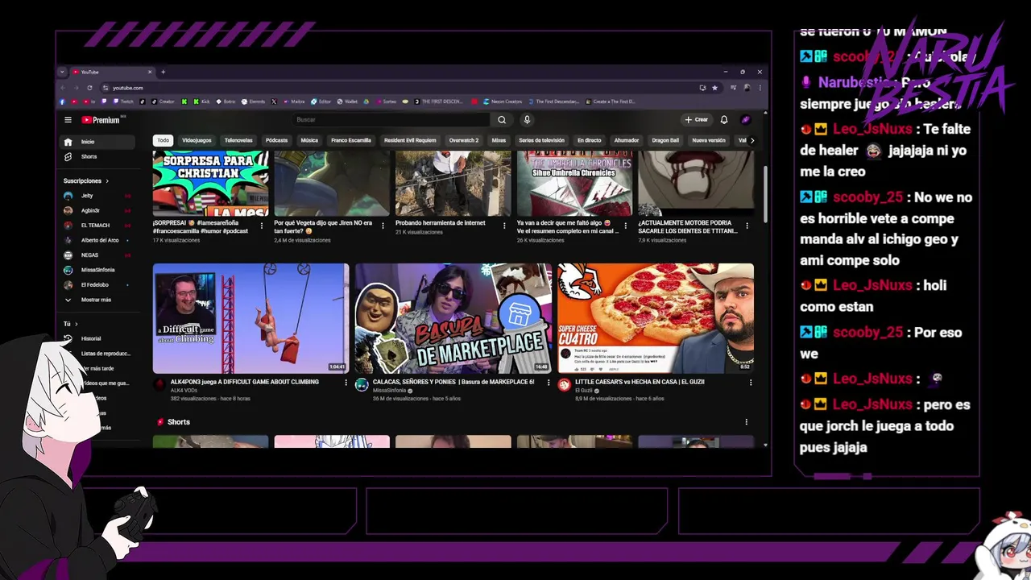Select the Música filter chip
The image size is (1031, 580).
pyautogui.click(x=309, y=140)
